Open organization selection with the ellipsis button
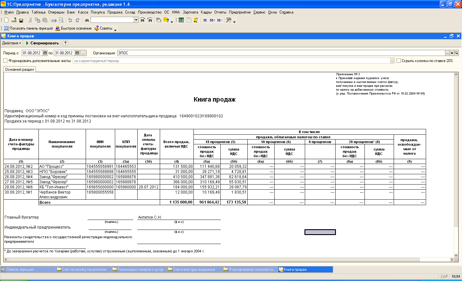This screenshot has height=281, width=462. tap(447, 53)
